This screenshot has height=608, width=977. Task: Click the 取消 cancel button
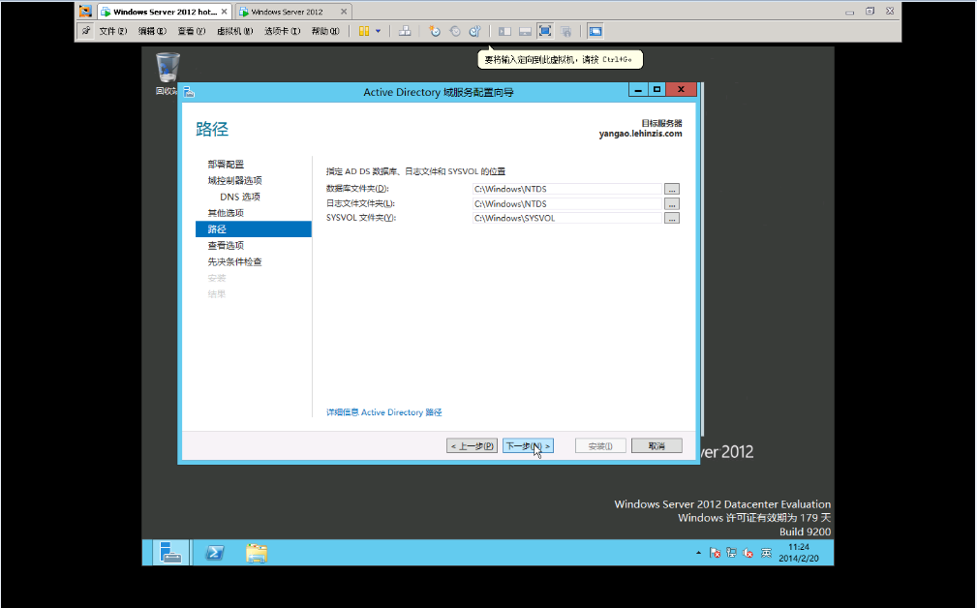pos(656,446)
